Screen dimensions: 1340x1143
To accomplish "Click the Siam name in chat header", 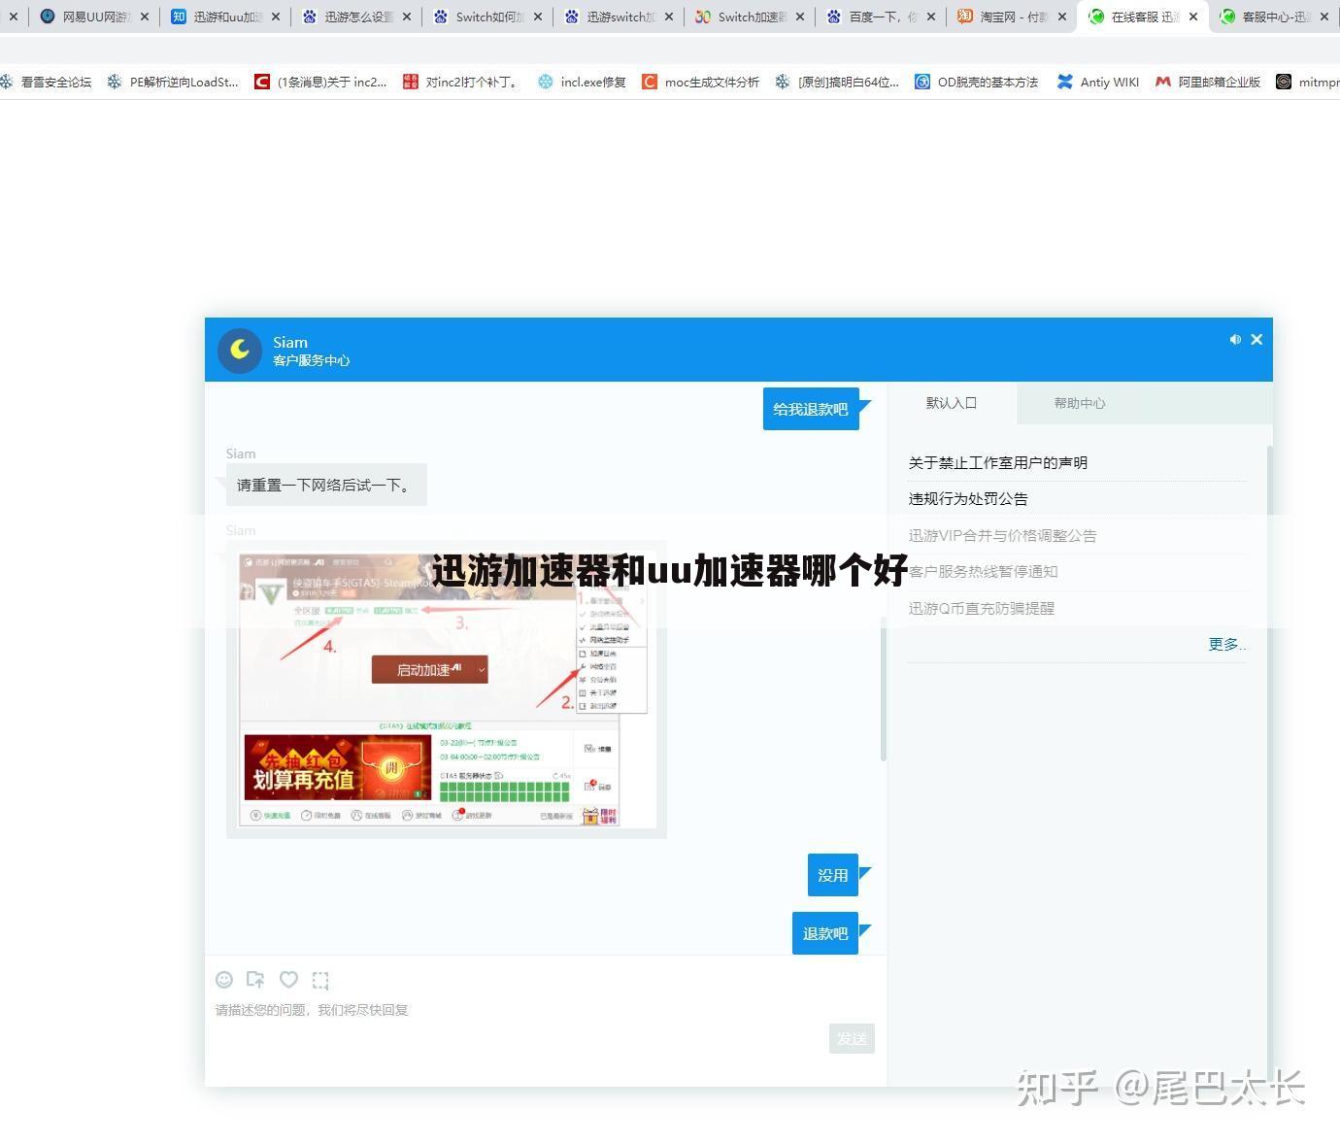I will [290, 342].
